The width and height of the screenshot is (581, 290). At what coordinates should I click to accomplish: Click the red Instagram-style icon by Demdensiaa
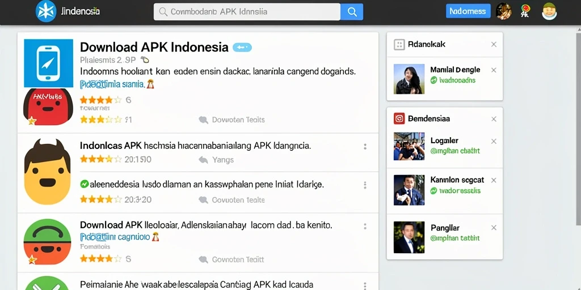coord(399,118)
